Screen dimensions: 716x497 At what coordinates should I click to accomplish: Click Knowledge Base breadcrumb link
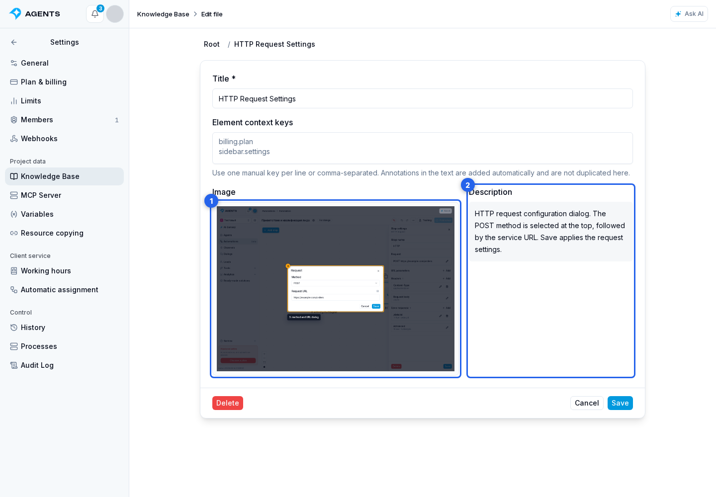[x=163, y=14]
